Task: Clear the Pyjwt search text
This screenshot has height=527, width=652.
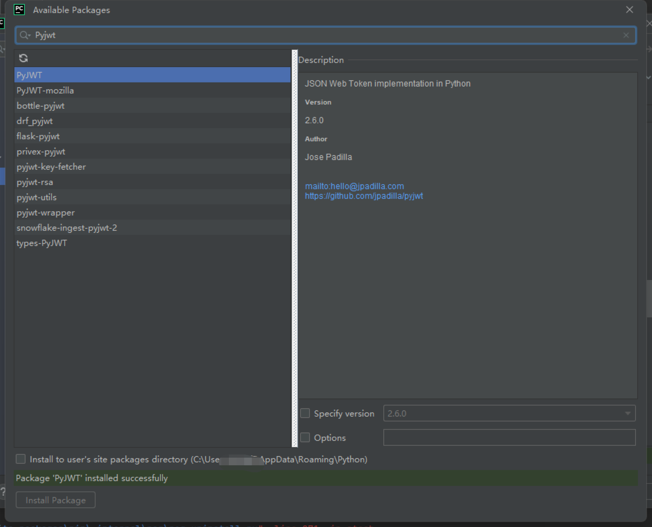Action: (626, 35)
